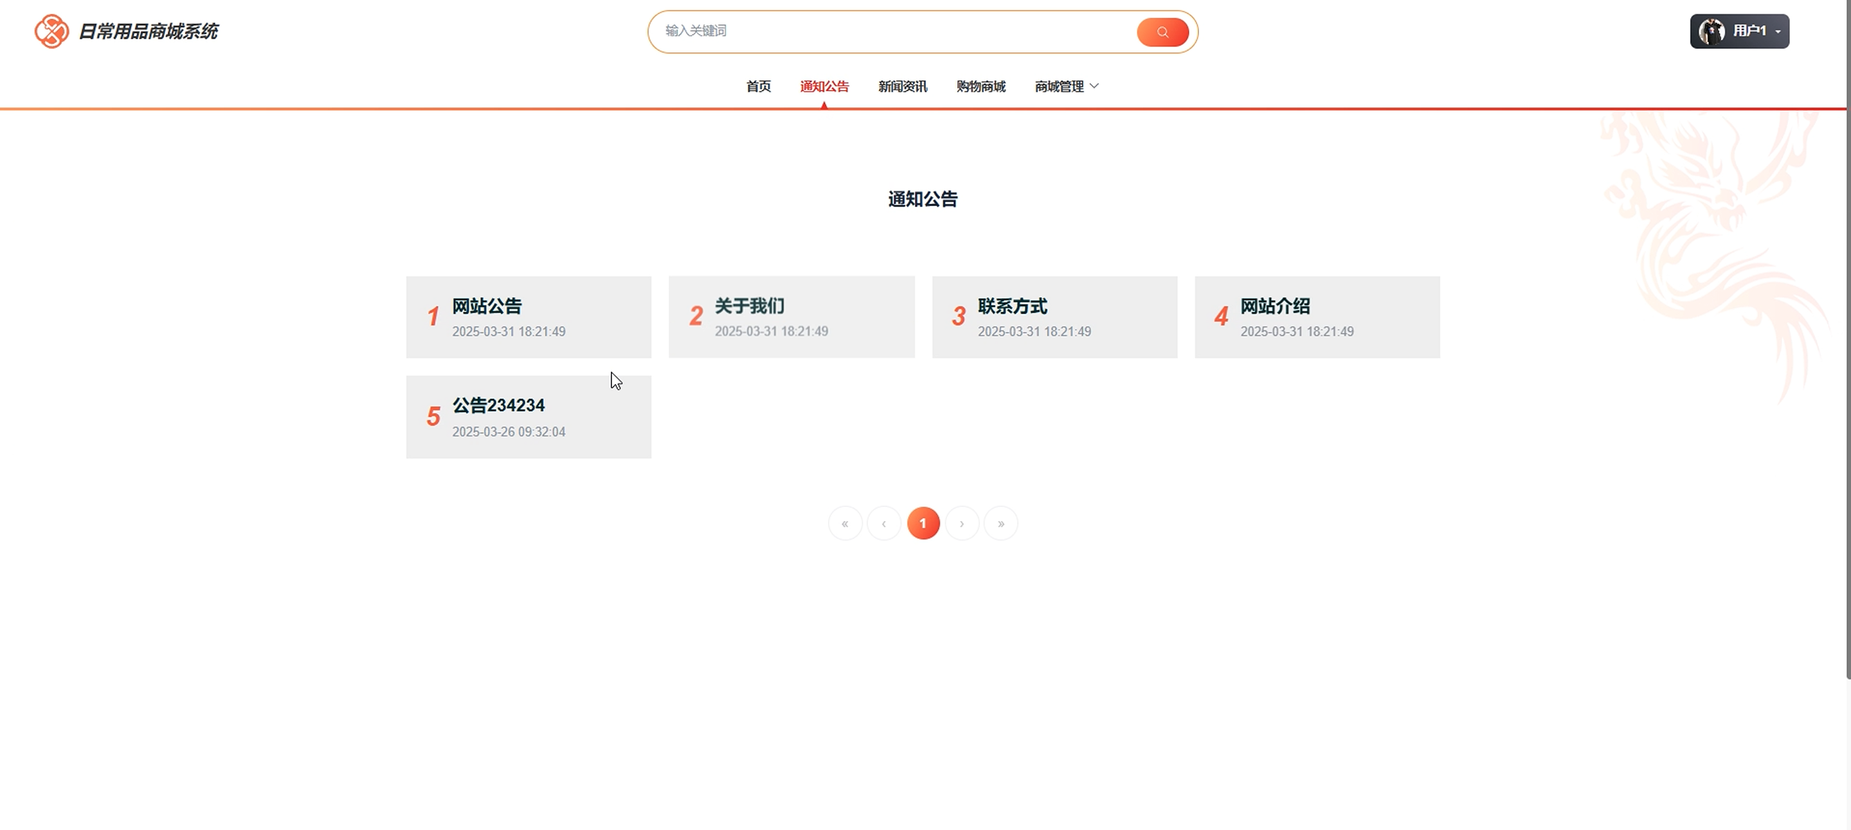1851x830 pixels.
Task: Select page 1 pagination button
Action: (923, 524)
